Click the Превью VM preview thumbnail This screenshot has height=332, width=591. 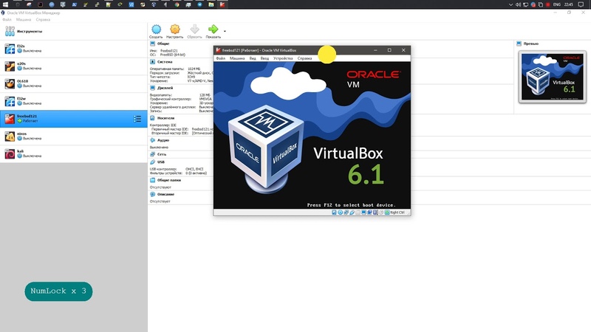[x=552, y=77]
